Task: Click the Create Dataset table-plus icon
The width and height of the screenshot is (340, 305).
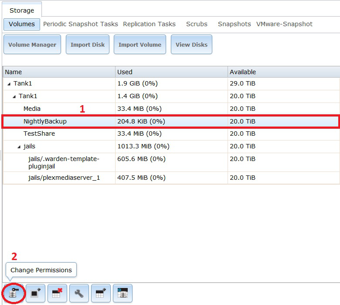Action: pyautogui.click(x=101, y=293)
